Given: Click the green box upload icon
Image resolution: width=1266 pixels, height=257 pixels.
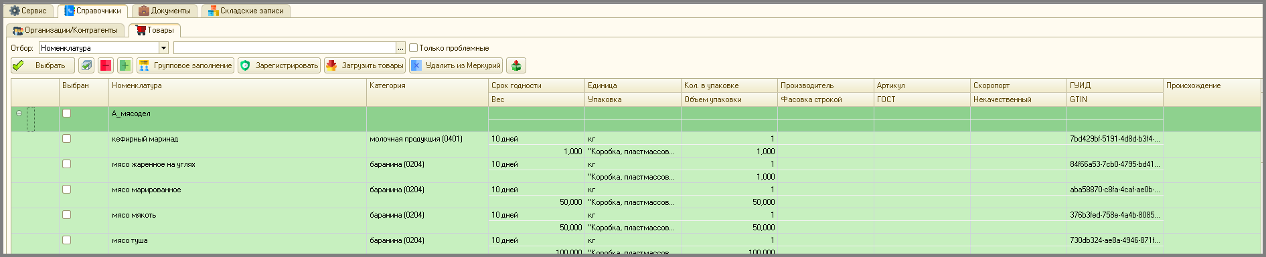Looking at the screenshot, I should (x=516, y=65).
